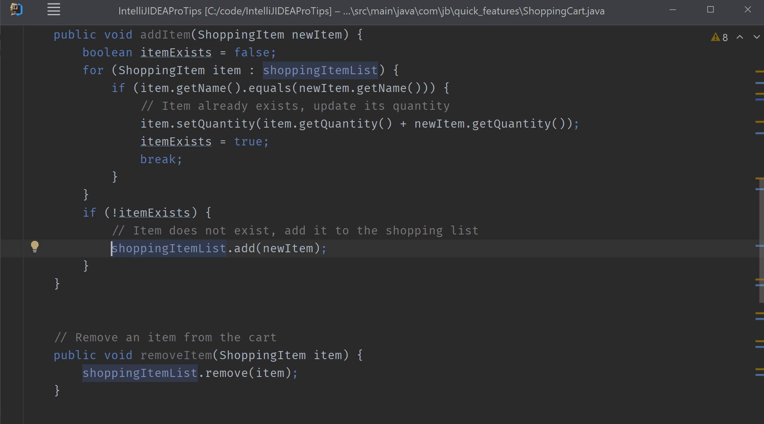Screen dimensions: 764x424
Task: Maximize the IntelliJ window
Action: pos(711,10)
